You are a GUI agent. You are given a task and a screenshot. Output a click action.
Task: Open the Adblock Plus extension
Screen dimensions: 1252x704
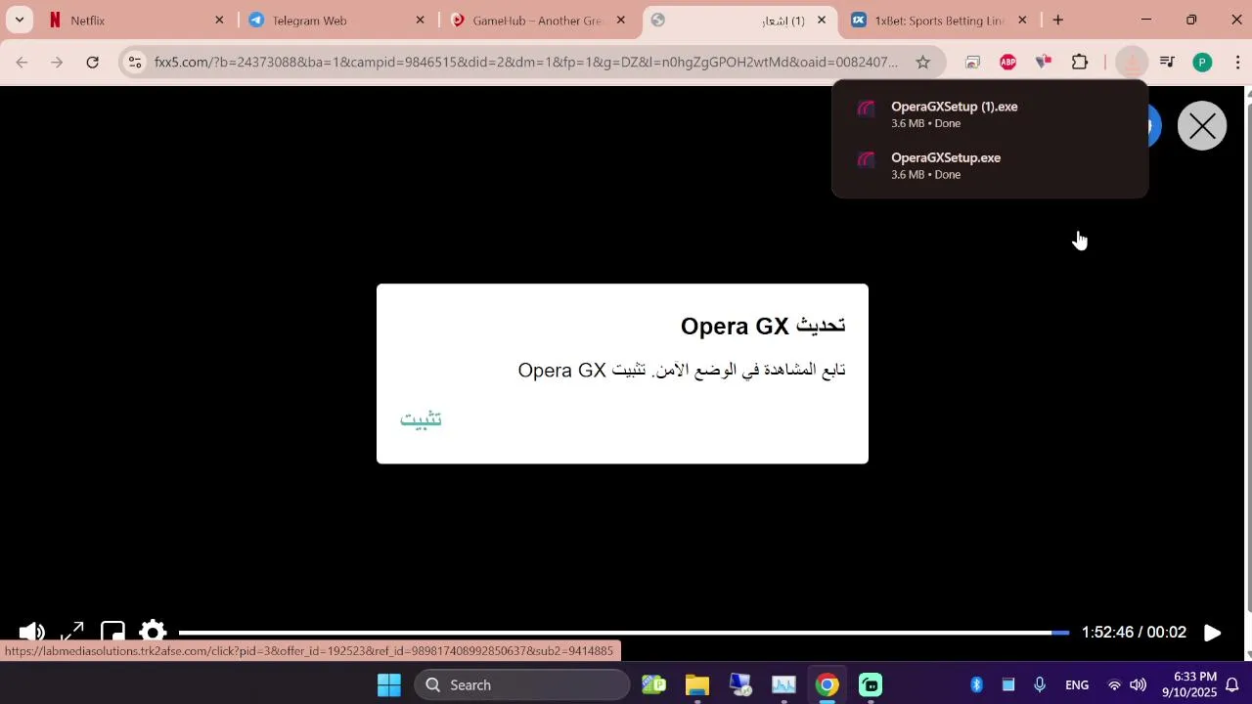point(1008,62)
